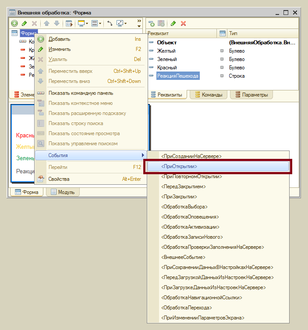308x330 pixels.
Task: Open the Команды tab
Action: 209,94
